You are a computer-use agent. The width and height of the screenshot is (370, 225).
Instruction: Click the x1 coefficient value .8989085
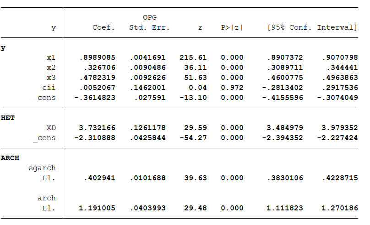click(x=97, y=58)
